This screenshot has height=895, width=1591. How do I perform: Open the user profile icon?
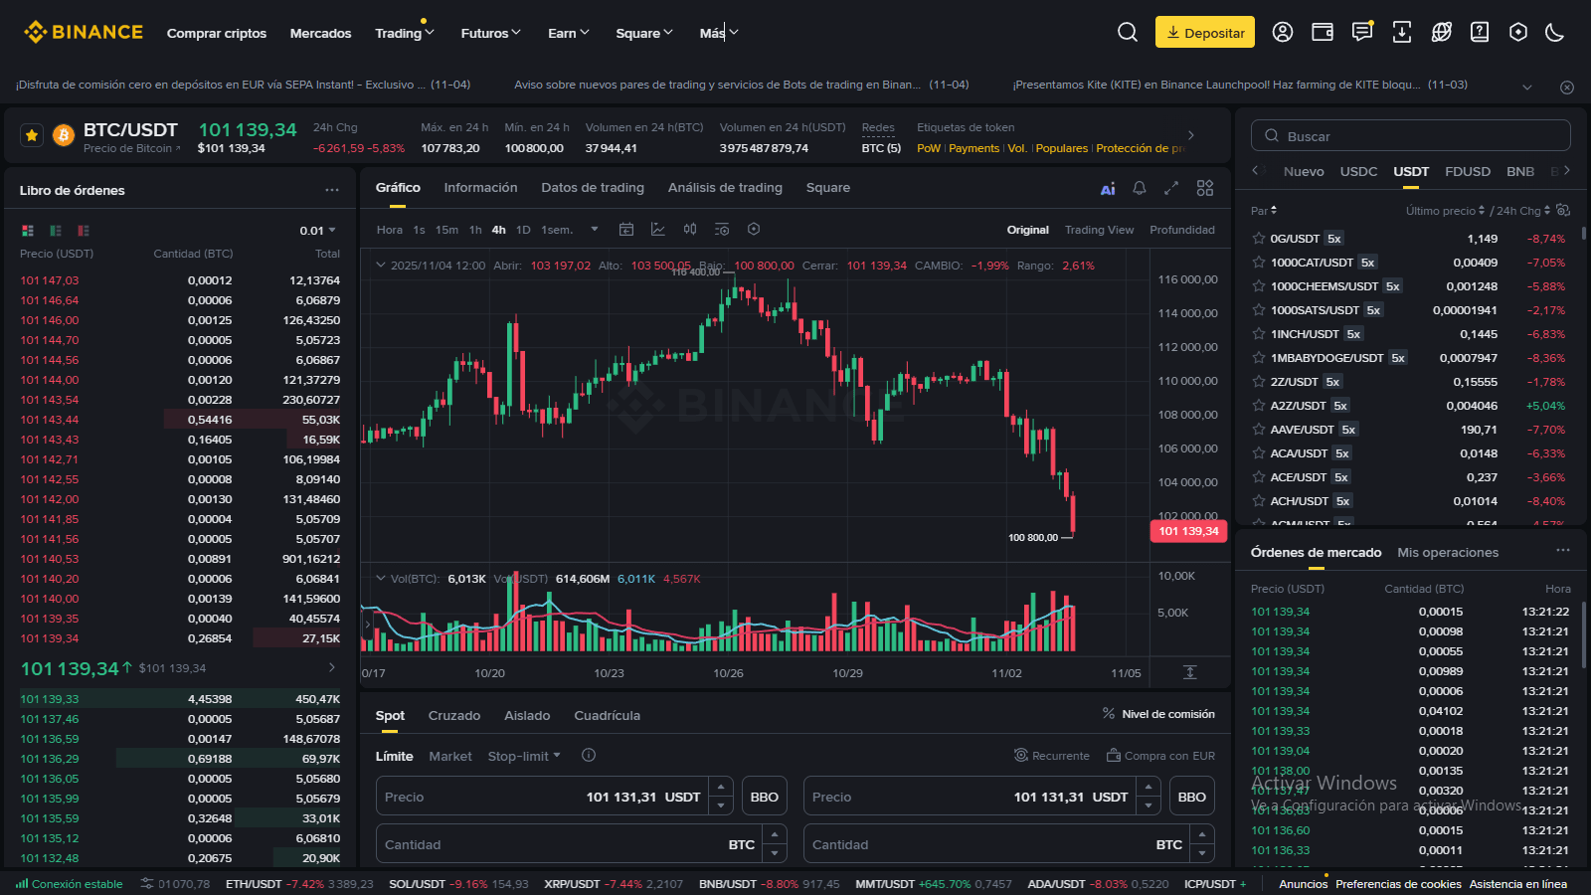tap(1283, 33)
